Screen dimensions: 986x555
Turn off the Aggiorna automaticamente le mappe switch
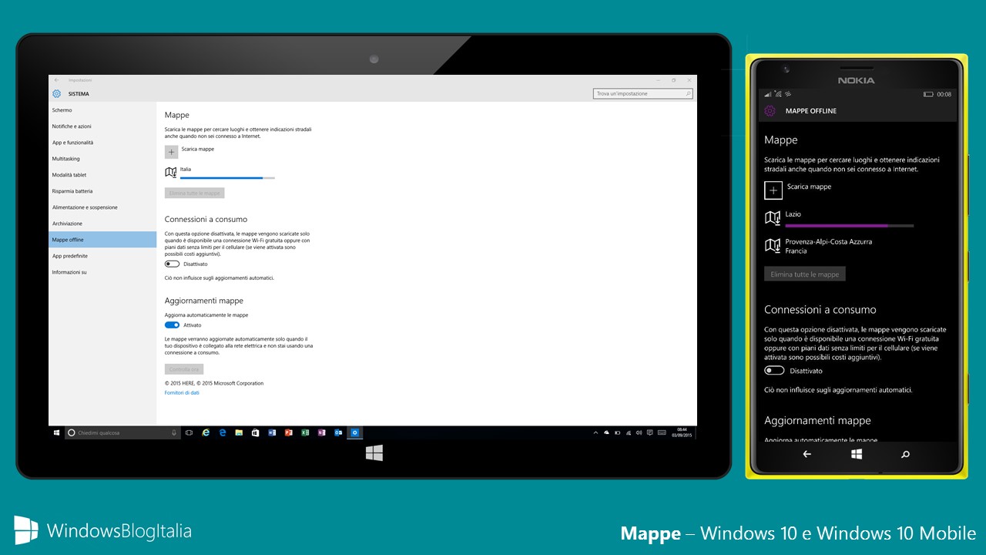click(173, 325)
